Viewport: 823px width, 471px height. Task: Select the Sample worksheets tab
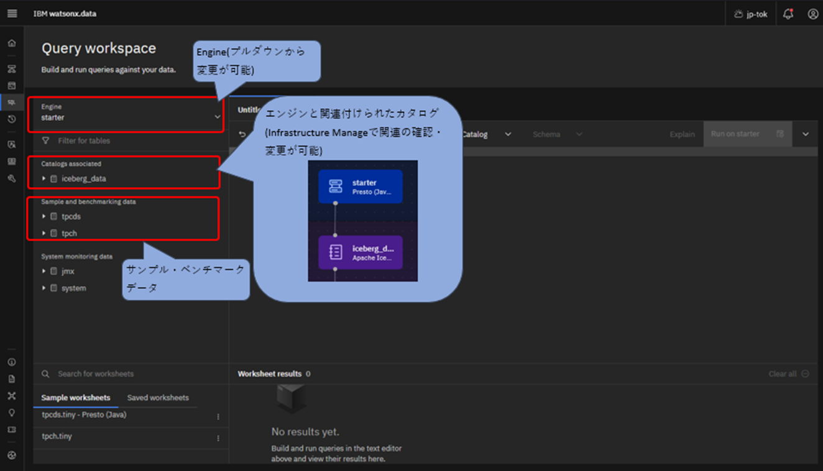tap(76, 398)
